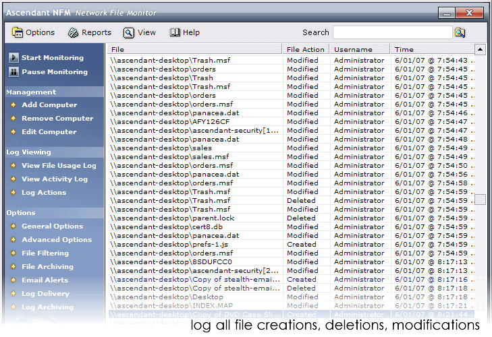Click the Start Monitoring play icon
The height and width of the screenshot is (337, 492).
[x=13, y=58]
